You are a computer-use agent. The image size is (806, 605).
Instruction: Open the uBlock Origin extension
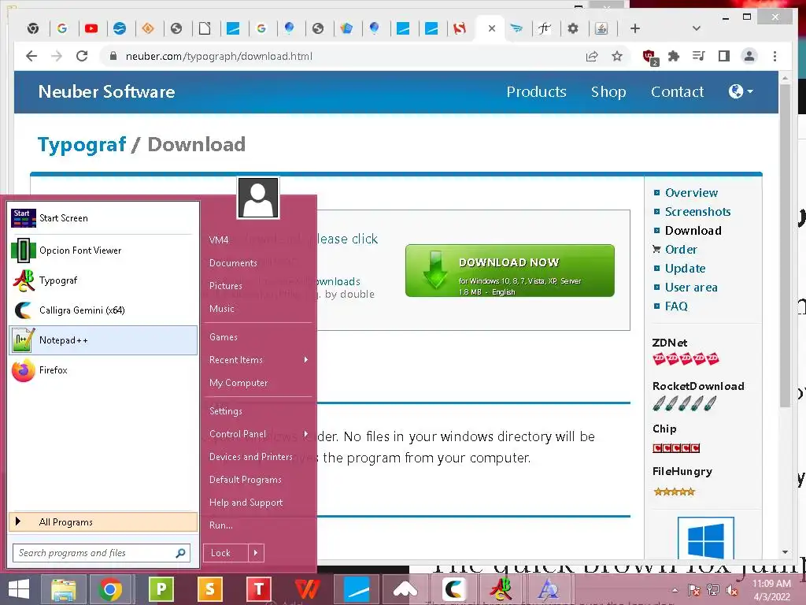[x=649, y=56]
